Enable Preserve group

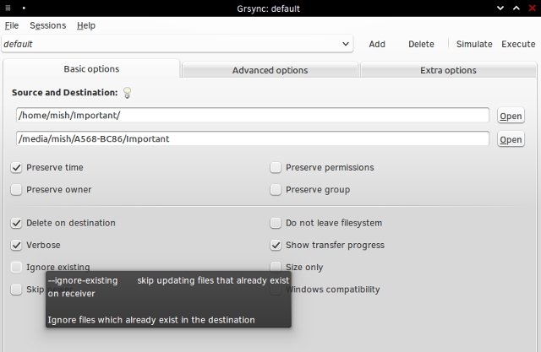click(x=276, y=190)
